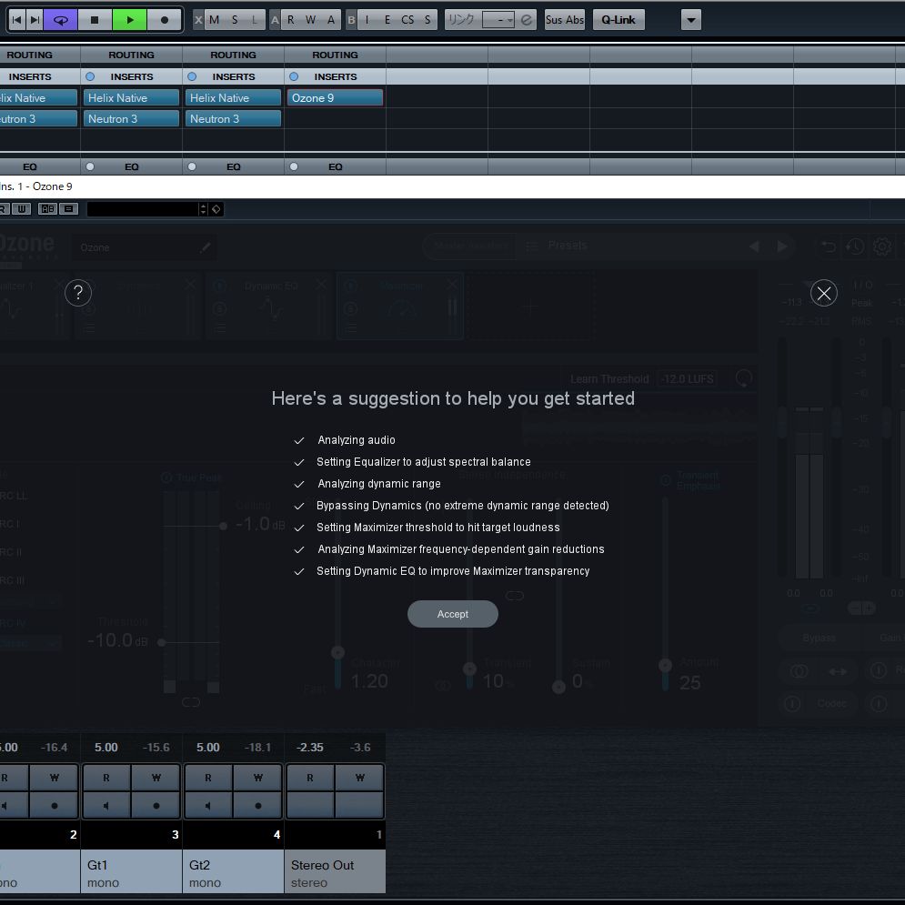905x905 pixels.
Task: Arm the record enable dot on Gt2 channel
Action: pos(258,805)
